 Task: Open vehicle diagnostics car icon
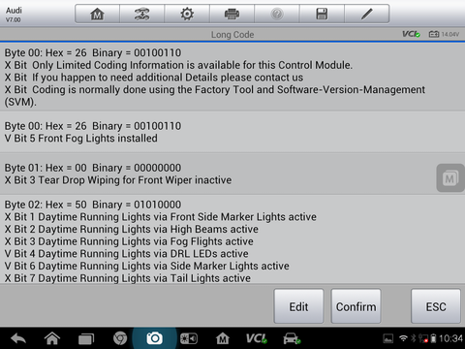(x=292, y=338)
